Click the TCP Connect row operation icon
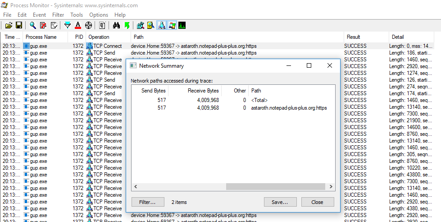 click(x=89, y=46)
